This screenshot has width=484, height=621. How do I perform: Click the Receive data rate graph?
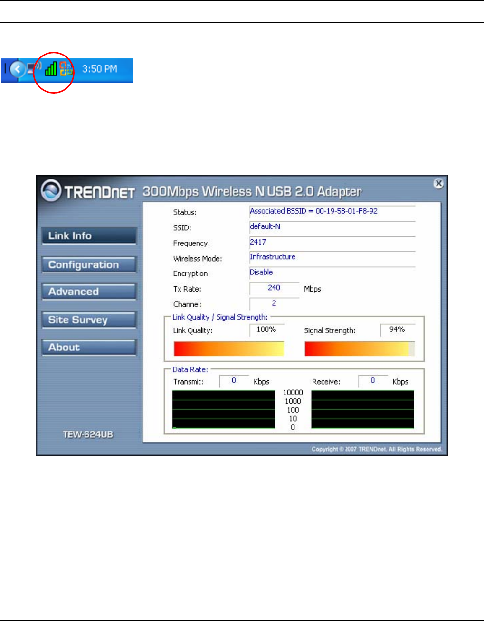click(362, 410)
